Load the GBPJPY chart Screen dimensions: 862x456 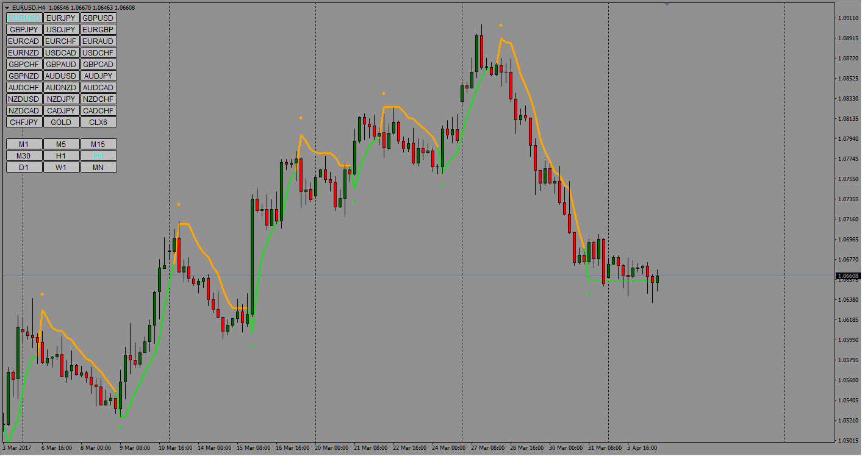(24, 29)
